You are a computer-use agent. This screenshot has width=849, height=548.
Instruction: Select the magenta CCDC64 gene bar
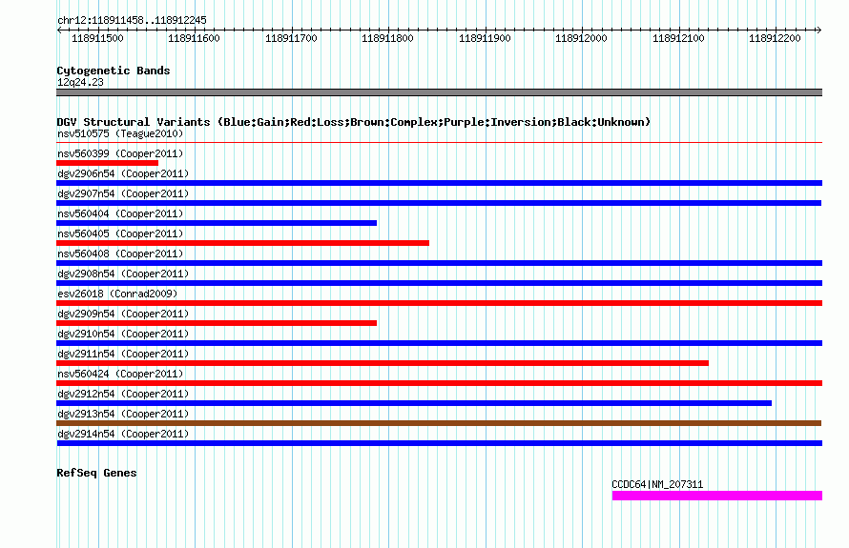tap(717, 496)
